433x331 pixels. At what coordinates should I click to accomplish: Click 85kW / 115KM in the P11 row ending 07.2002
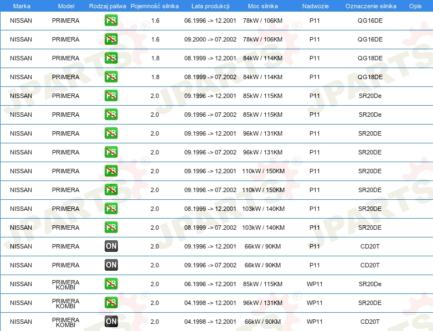pyautogui.click(x=262, y=114)
